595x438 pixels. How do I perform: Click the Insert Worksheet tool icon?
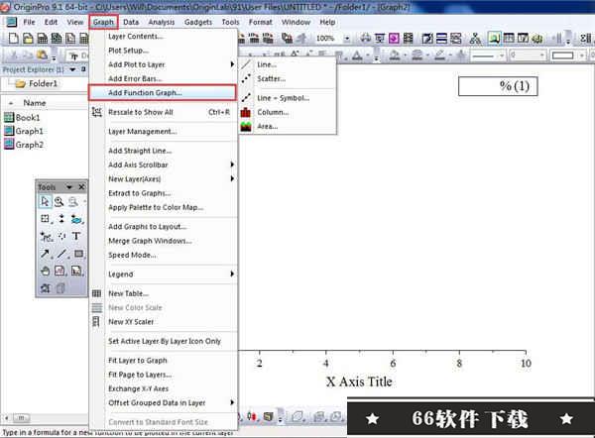point(76,272)
